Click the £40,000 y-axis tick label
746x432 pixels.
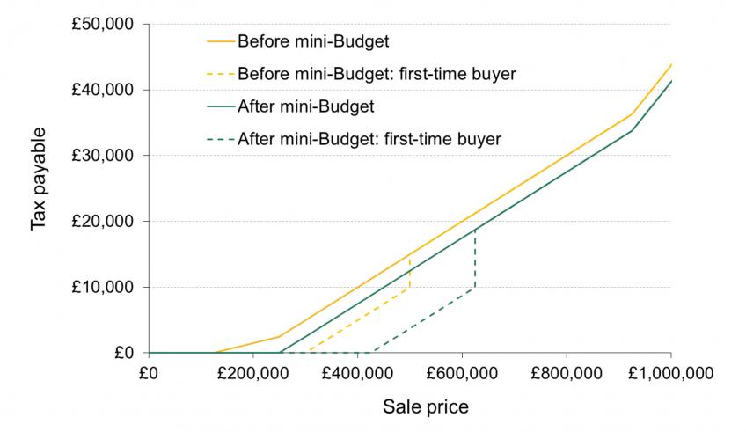pyautogui.click(x=102, y=90)
